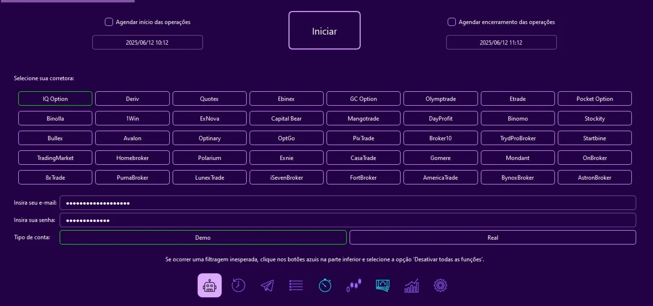Pick the Etrade broker

click(x=518, y=98)
